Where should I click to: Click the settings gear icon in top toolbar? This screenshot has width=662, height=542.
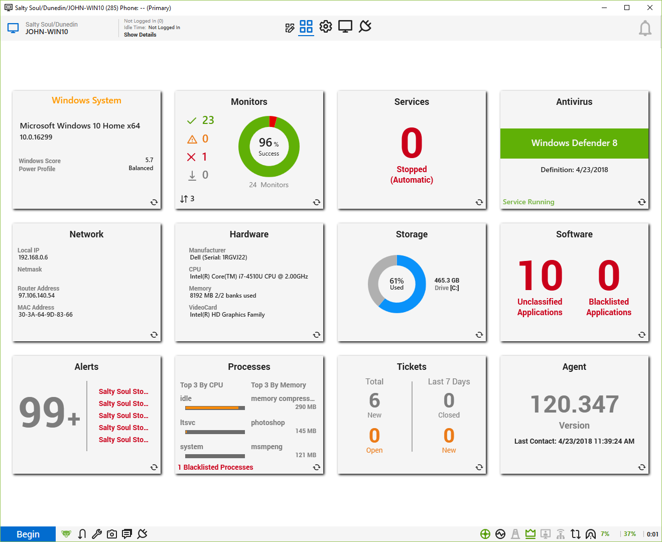click(326, 27)
